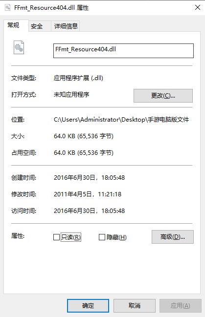Tick the 隐藏(H) checkbox
The height and width of the screenshot is (317, 205).
coord(102,237)
